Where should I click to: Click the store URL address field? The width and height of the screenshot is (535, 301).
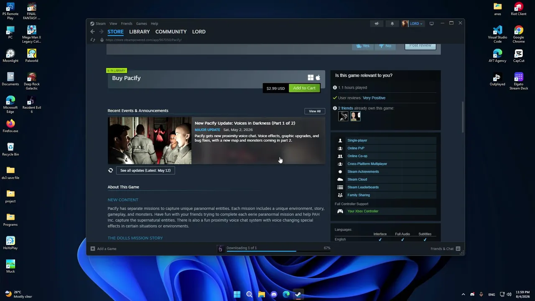143,40
